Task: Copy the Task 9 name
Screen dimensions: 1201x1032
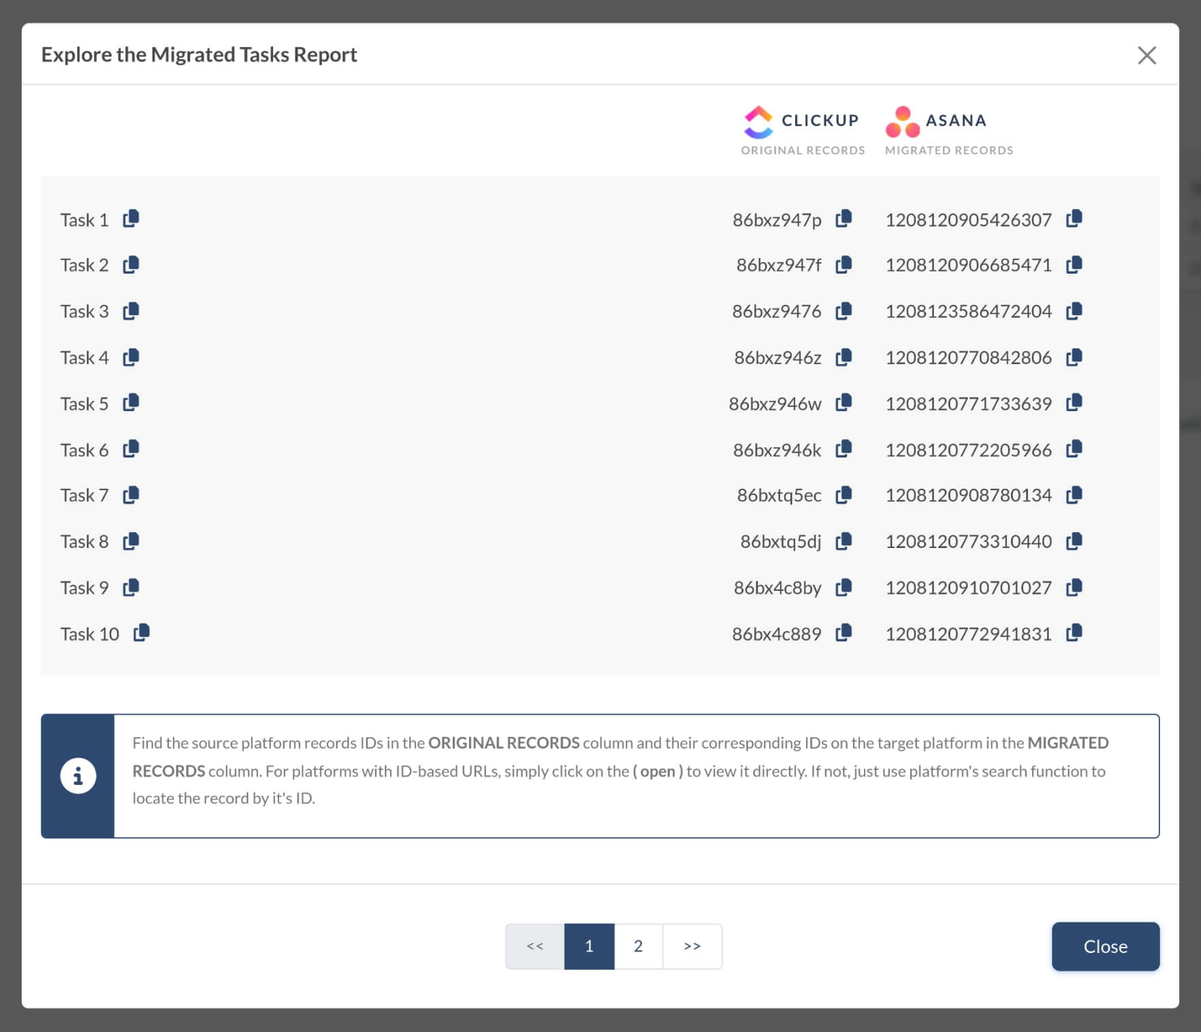Action: pyautogui.click(x=131, y=587)
